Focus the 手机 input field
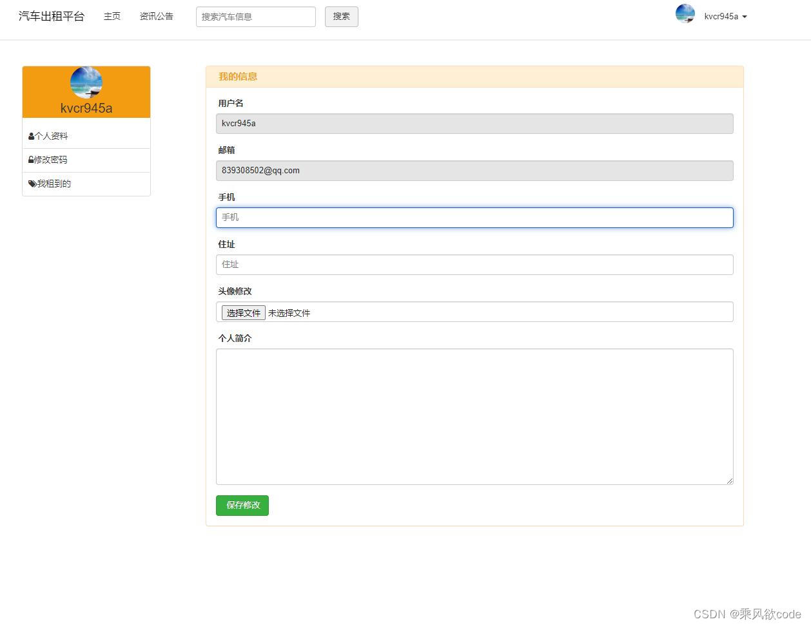 point(474,218)
